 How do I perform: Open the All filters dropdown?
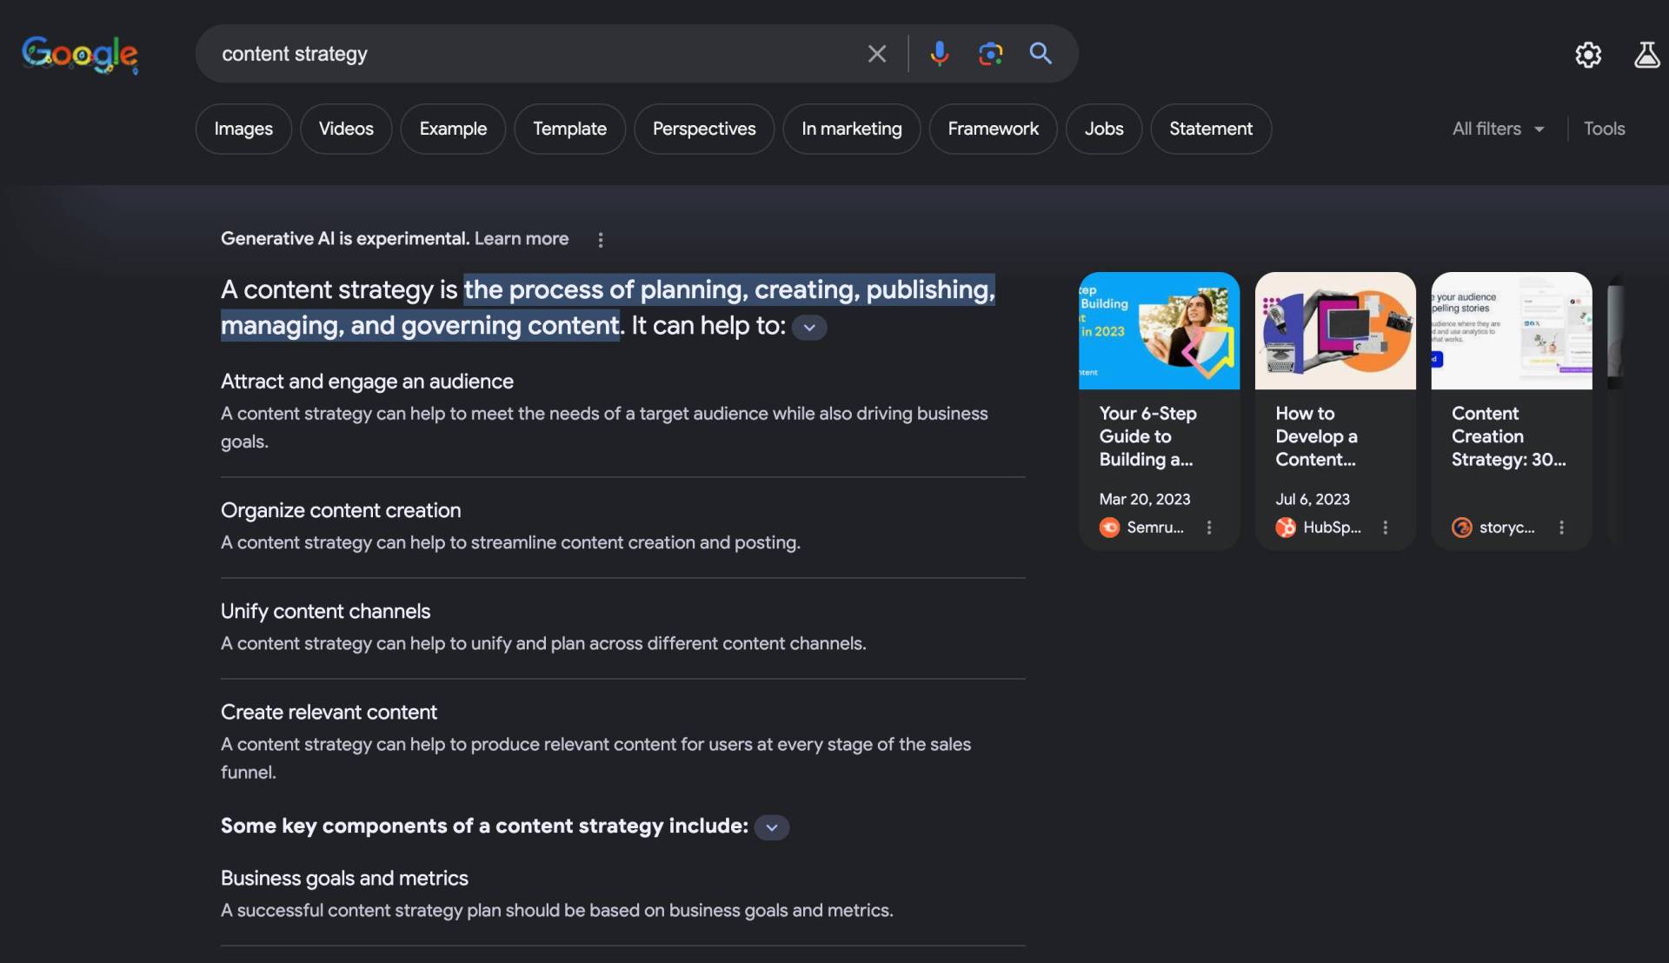1499,129
